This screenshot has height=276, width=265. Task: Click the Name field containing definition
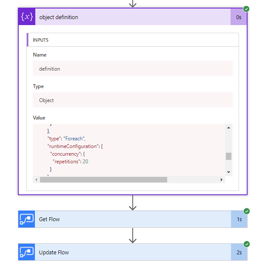133,68
